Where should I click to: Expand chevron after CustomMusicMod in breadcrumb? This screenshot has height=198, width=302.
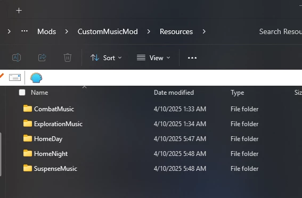[149, 31]
